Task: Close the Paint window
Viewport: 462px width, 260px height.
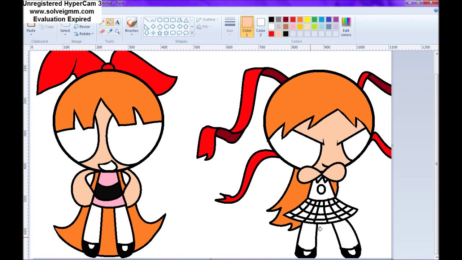Action: pyautogui.click(x=431, y=3)
